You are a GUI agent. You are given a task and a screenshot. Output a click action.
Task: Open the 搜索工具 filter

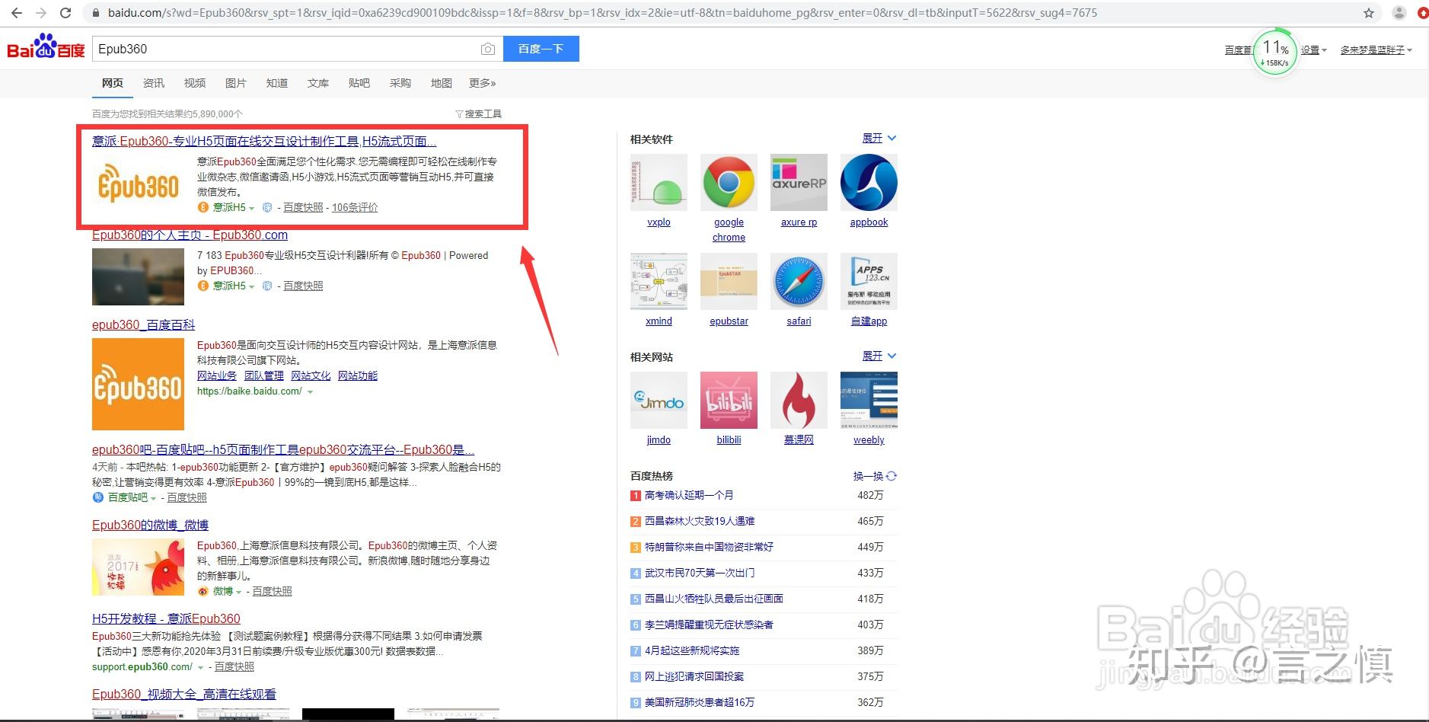pos(479,114)
